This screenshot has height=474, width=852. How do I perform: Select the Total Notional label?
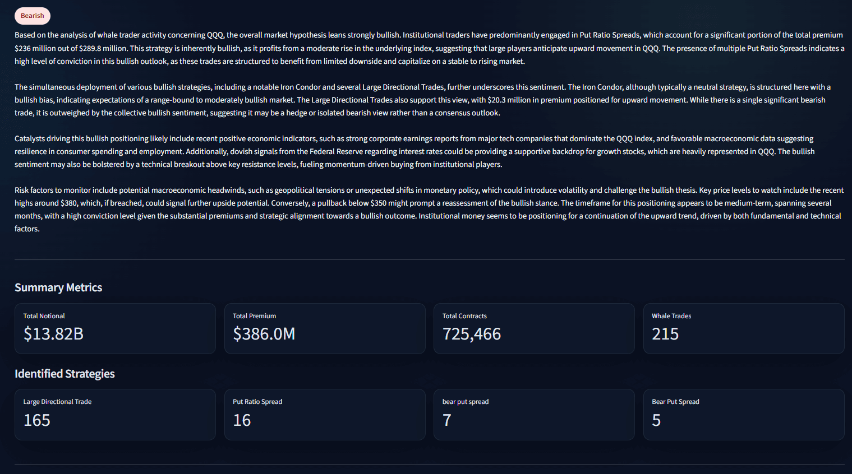click(x=44, y=316)
